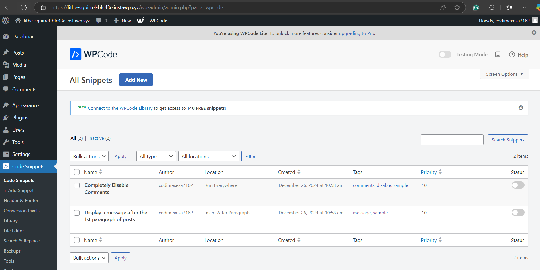Click the WPCode logo icon in admin bar
Image resolution: width=540 pixels, height=270 pixels.
coord(140,21)
